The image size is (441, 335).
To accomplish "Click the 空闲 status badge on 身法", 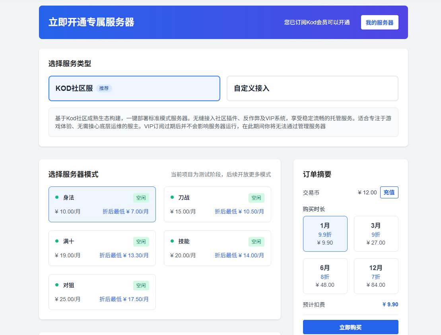I will [141, 197].
